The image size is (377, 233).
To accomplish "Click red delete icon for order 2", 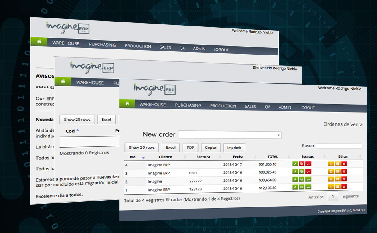I will pyautogui.click(x=344, y=179).
